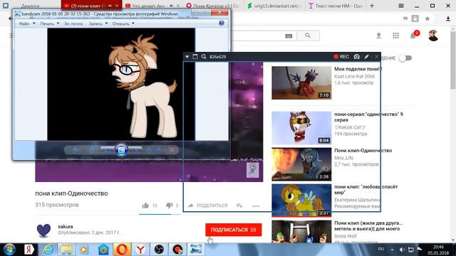This screenshot has height=256, width=456.
Task: Delete the image in Photo Viewer
Action: [172, 150]
